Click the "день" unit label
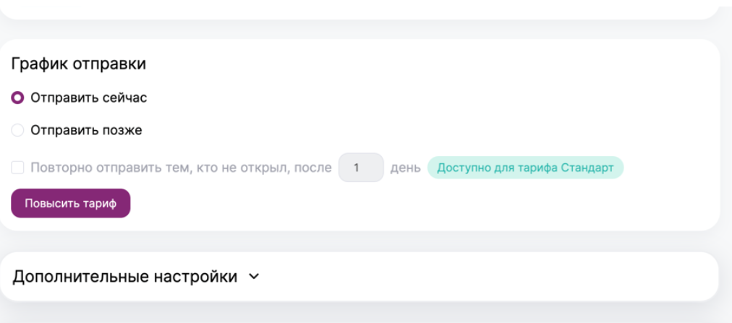This screenshot has height=323, width=732. (x=405, y=168)
